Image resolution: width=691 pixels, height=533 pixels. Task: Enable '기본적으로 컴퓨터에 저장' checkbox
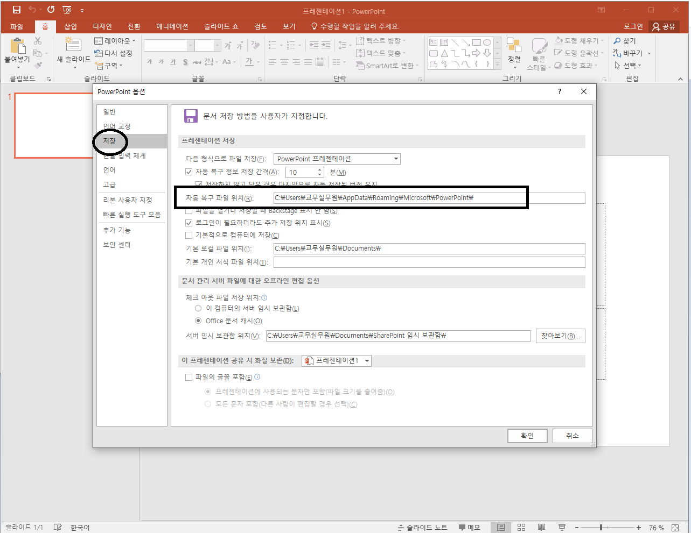(x=189, y=235)
